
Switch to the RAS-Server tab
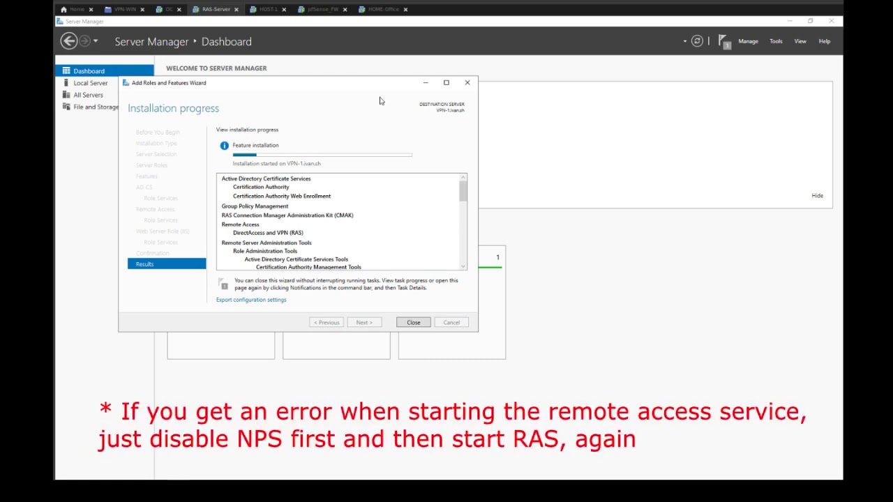pos(216,9)
